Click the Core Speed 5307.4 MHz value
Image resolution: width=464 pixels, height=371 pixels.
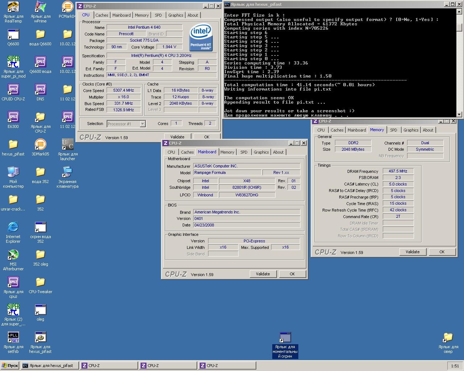coord(124,91)
